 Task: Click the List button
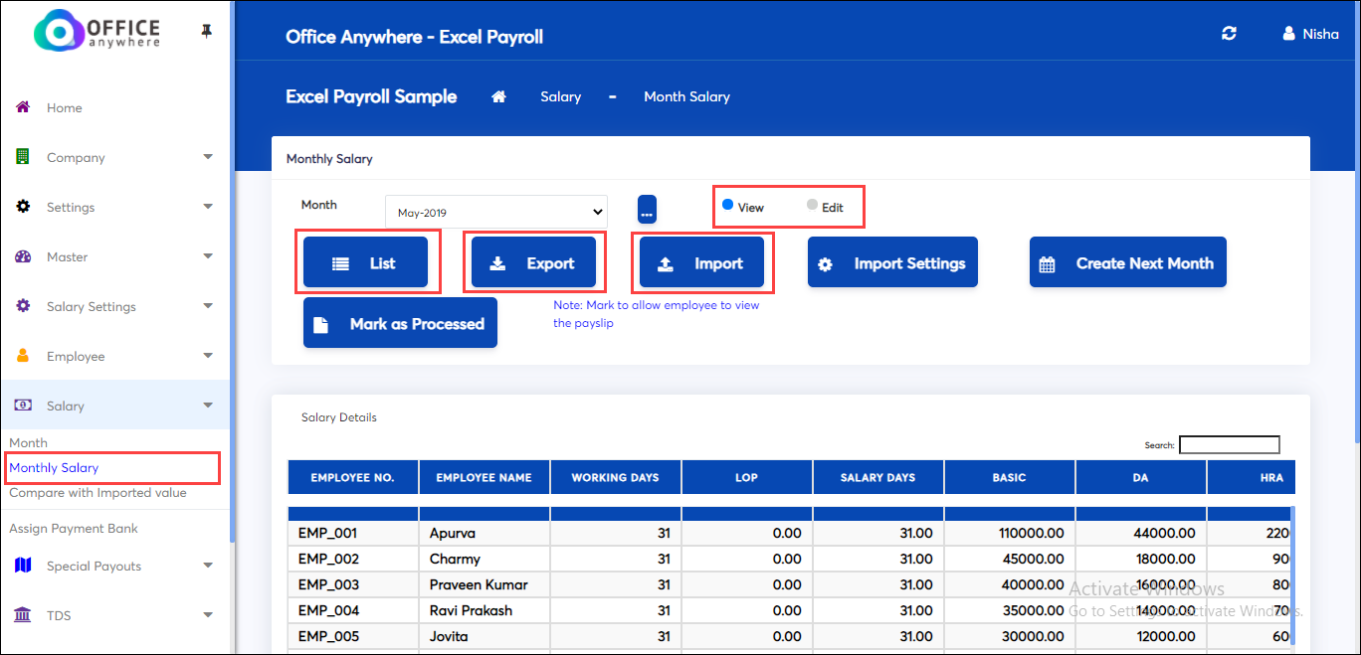coord(365,262)
